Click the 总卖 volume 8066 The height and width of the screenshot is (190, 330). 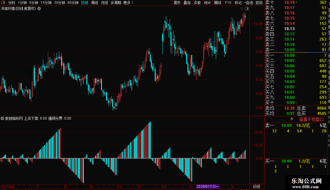pos(322,108)
